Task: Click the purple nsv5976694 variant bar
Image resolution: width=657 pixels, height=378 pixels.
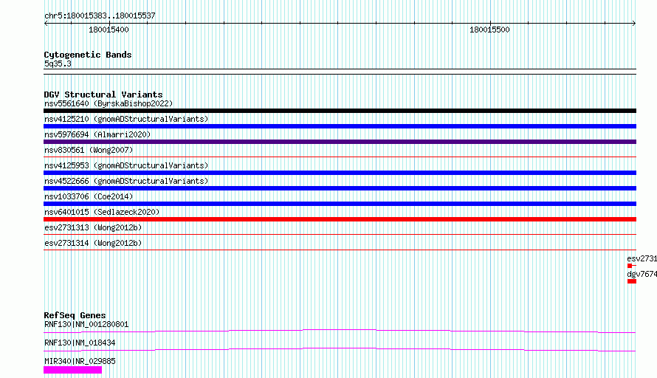Action: coord(340,142)
